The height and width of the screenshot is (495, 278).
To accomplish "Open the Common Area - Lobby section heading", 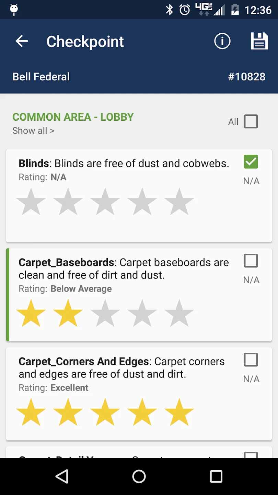I will (73, 117).
